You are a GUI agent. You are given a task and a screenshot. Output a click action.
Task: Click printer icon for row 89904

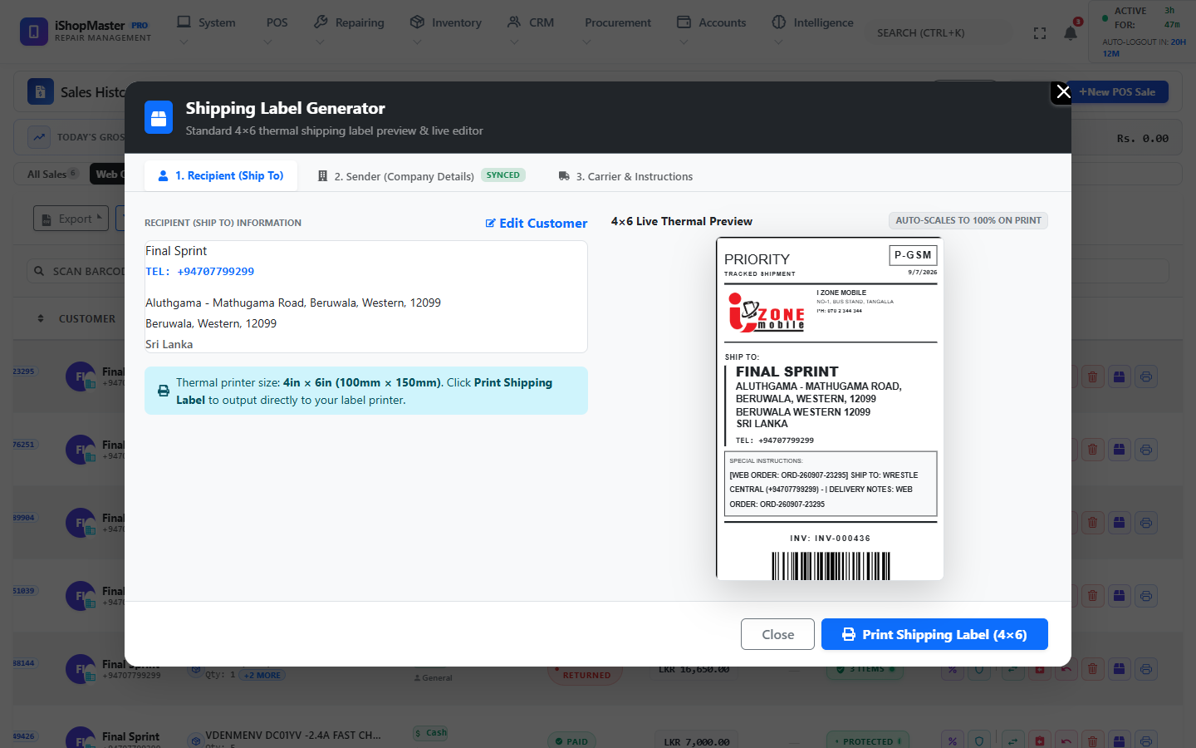[x=1145, y=523]
